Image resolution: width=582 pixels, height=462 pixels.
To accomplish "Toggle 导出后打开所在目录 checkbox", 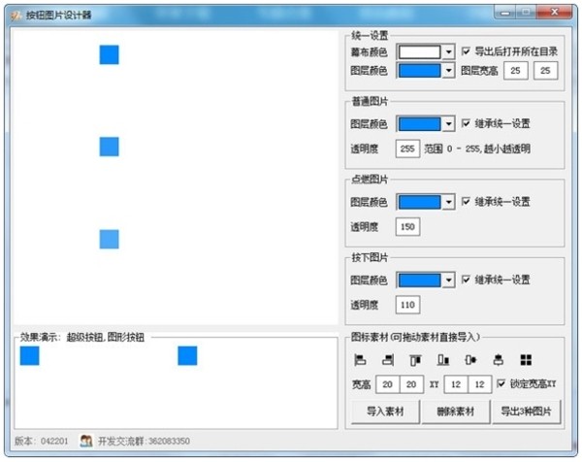I will [x=466, y=51].
